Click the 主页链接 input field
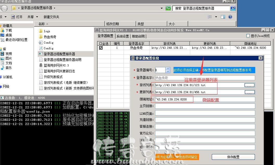 [205, 106]
